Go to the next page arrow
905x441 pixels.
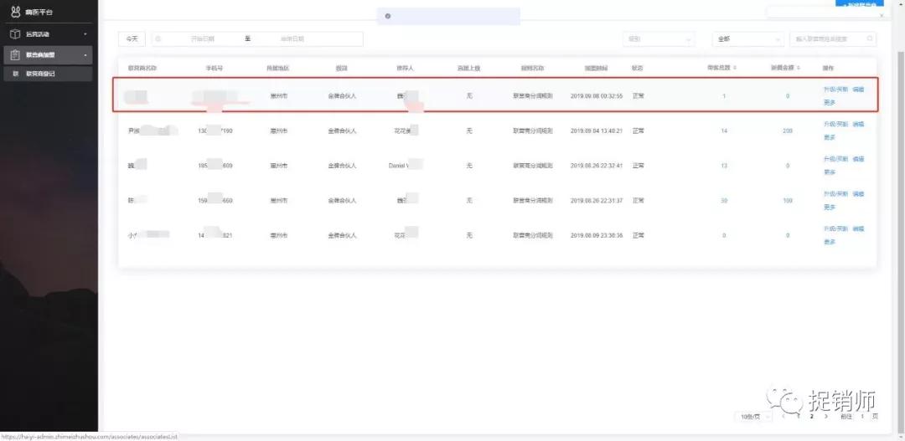[826, 416]
